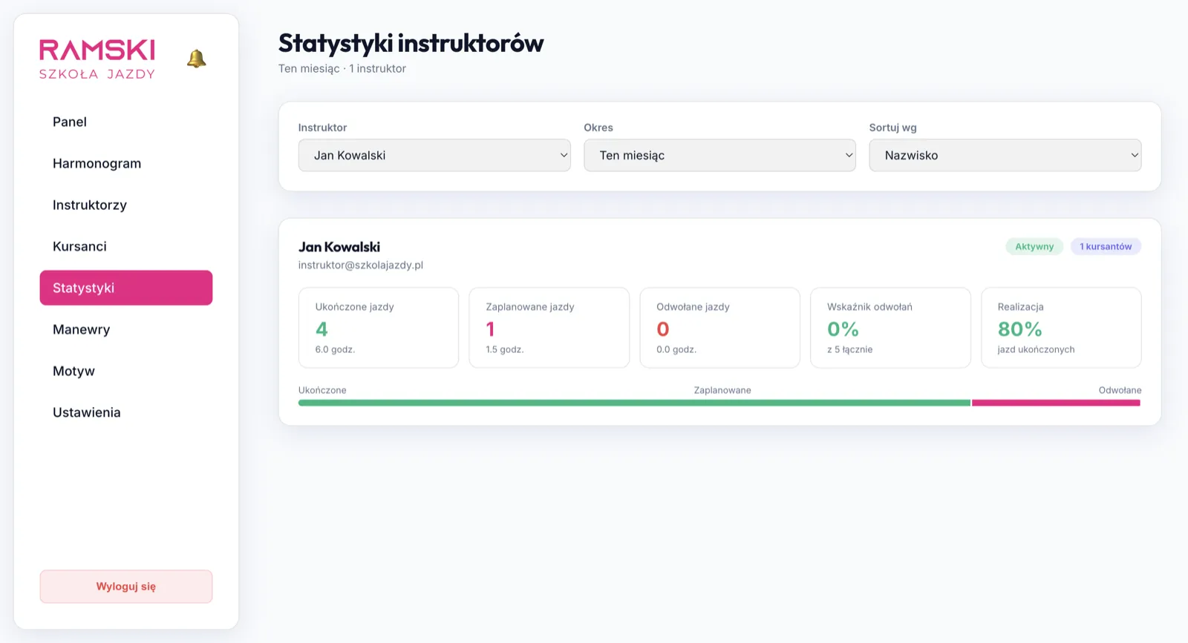This screenshot has height=643, width=1188.
Task: Click the Aktywny status badge
Action: (1034, 246)
